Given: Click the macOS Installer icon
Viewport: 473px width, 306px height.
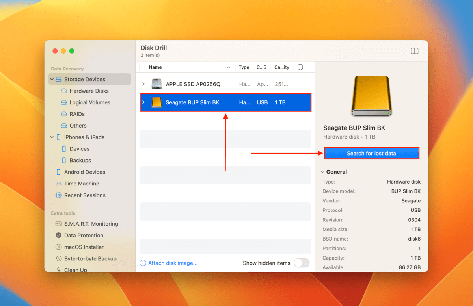Looking at the screenshot, I should pyautogui.click(x=59, y=247).
